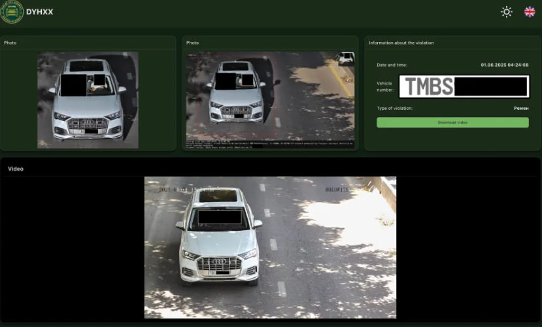Click the second Photo panel header
This screenshot has width=542, height=327.
pyautogui.click(x=193, y=43)
